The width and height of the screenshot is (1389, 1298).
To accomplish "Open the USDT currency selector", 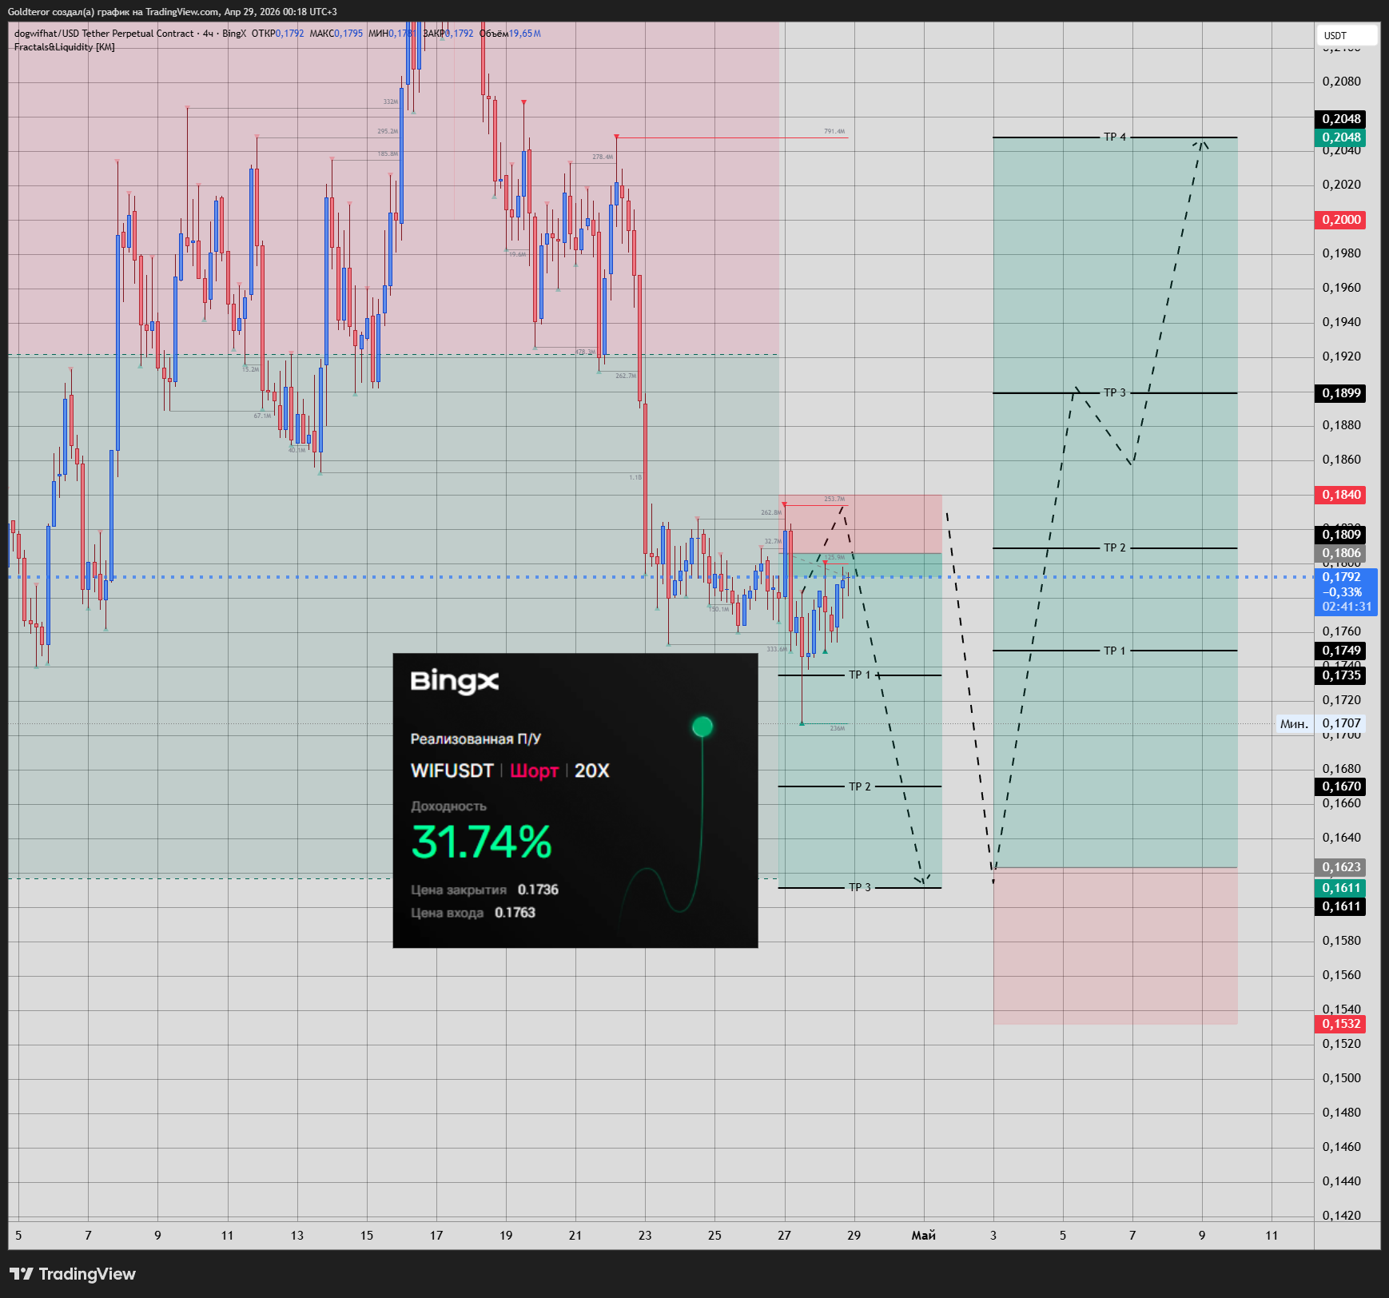I will pos(1347,35).
